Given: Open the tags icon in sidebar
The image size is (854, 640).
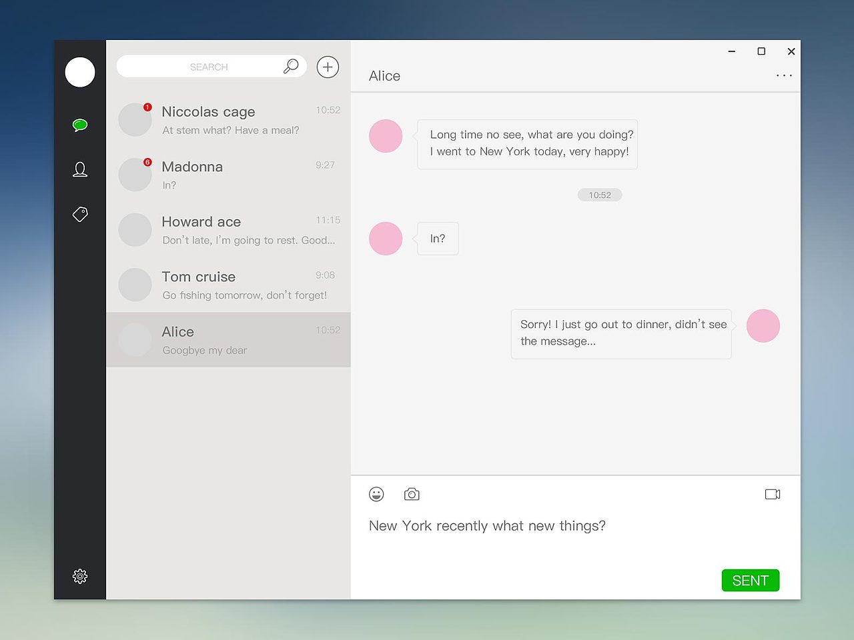Looking at the screenshot, I should [79, 214].
